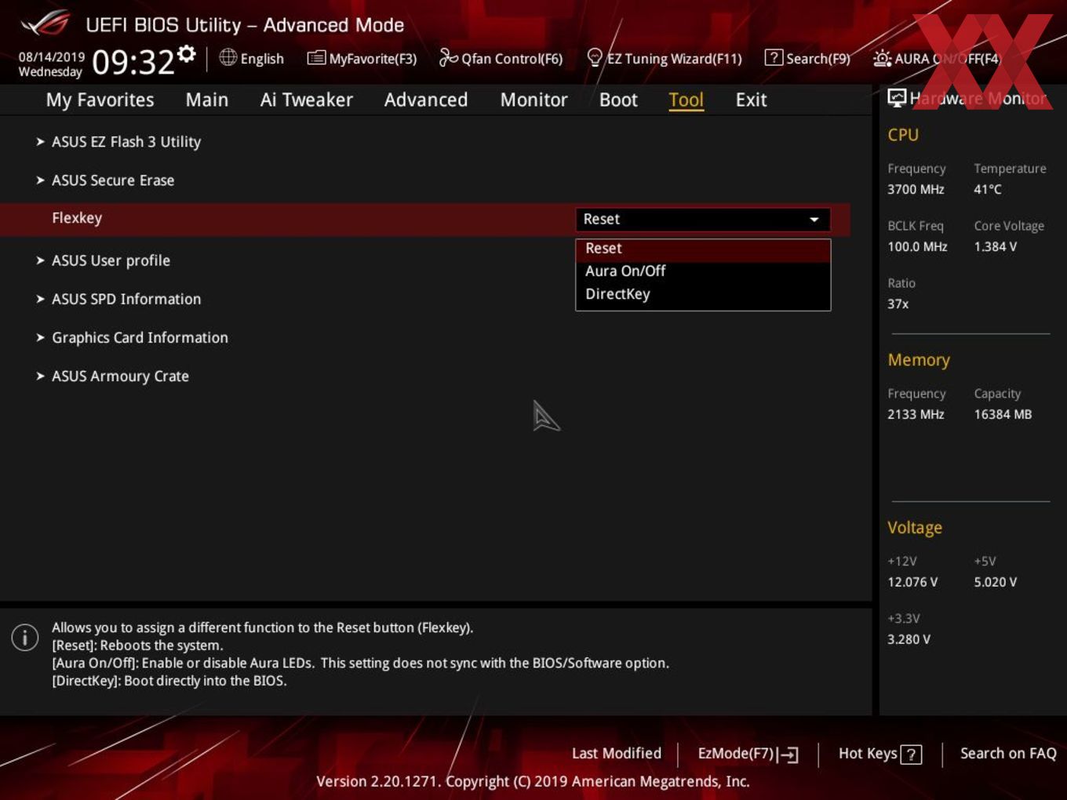The image size is (1067, 800).
Task: Click the +5V 5.020 V reading
Action: point(995,582)
